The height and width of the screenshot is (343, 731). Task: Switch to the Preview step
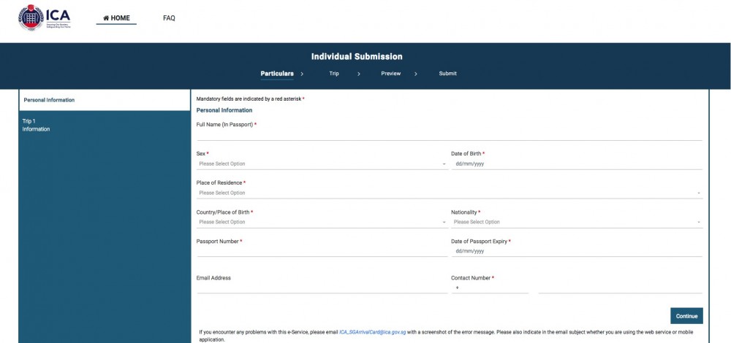[390, 74]
